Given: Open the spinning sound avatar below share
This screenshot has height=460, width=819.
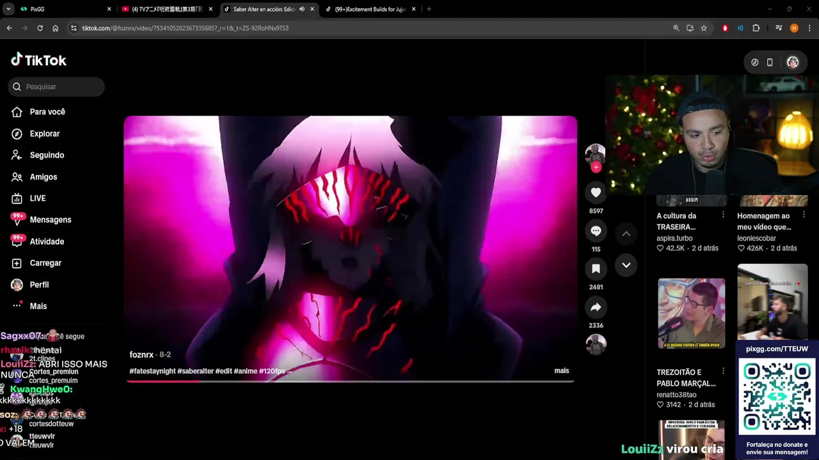Looking at the screenshot, I should tap(596, 344).
